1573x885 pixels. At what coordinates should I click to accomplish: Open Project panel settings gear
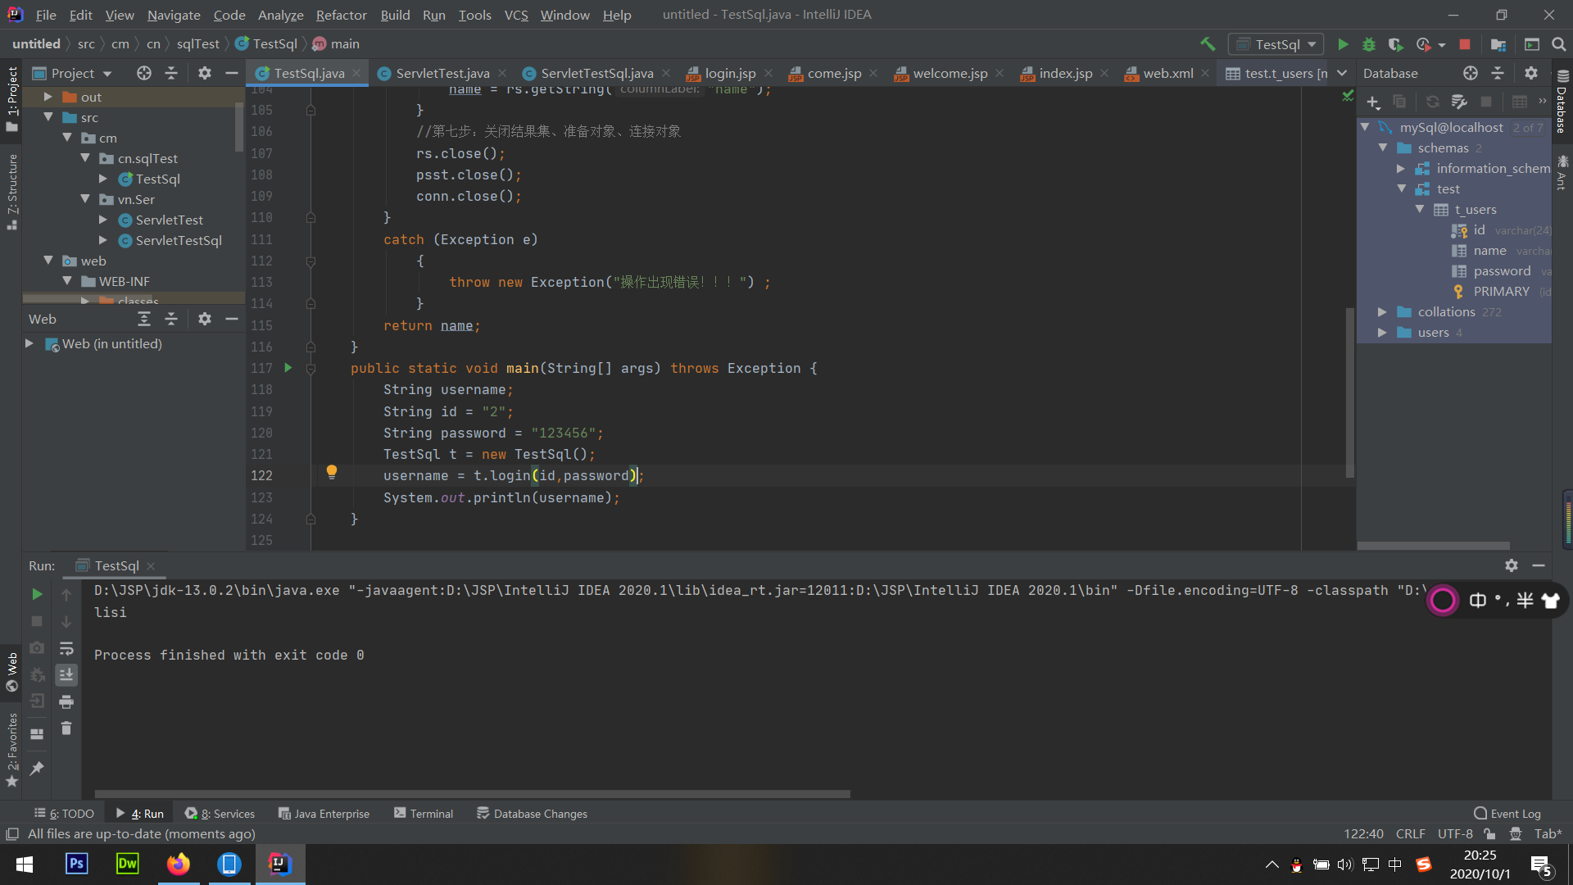pos(205,73)
